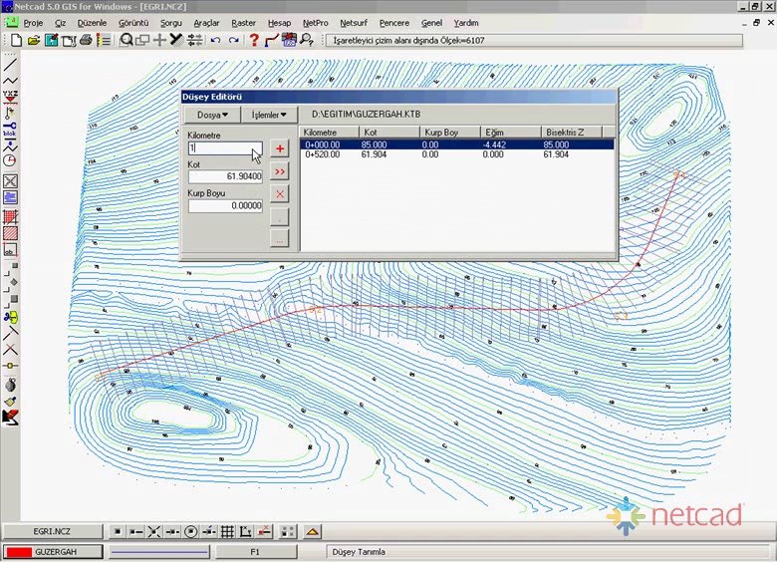Click the blue line style preview button
Screen dimensions: 777x562
pos(158,552)
